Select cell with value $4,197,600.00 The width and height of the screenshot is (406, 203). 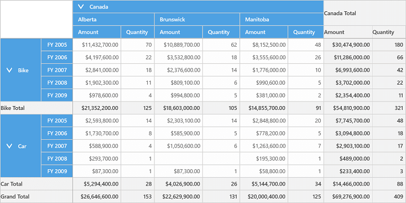(97, 58)
